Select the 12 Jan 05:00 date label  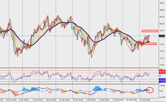(x=38, y=100)
